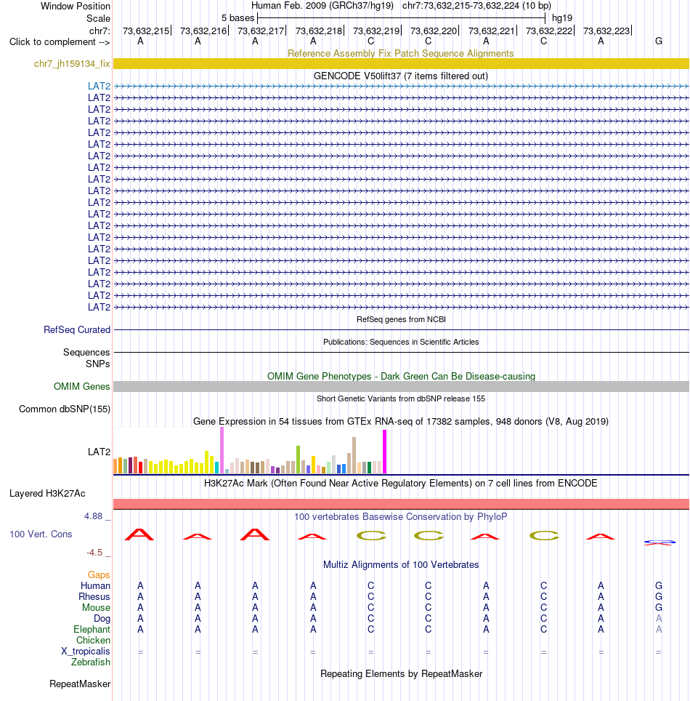Click the 'Click to complement -->' label
690x701 pixels.
pos(60,41)
